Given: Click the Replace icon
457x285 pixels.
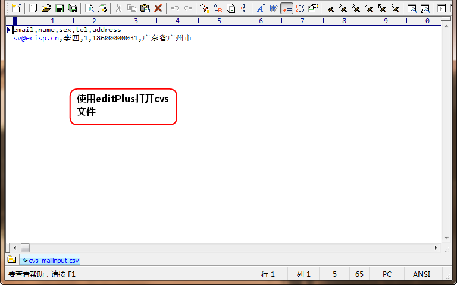Looking at the screenshot, I should [217, 8].
